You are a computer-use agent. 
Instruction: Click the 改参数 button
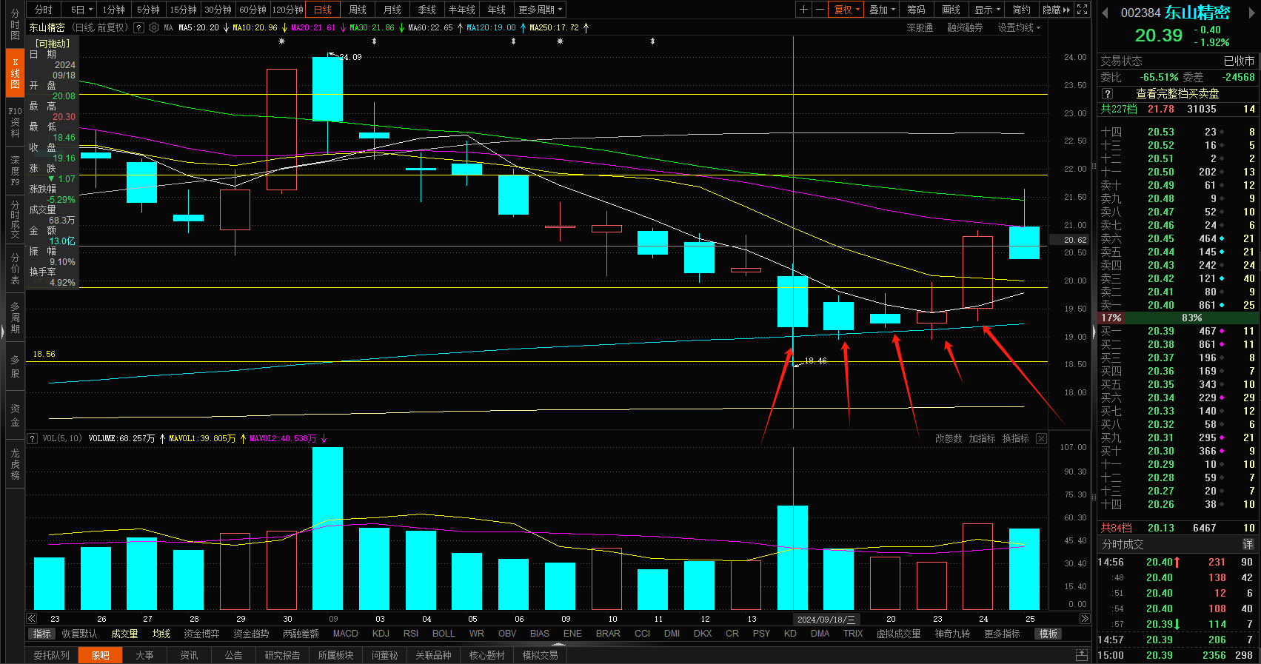pos(948,439)
